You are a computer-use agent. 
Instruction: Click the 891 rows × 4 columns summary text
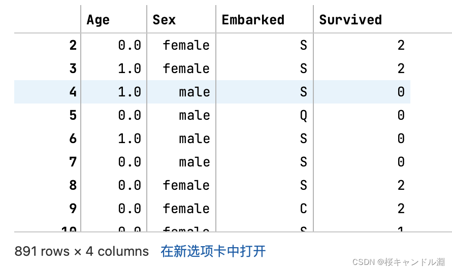click(82, 251)
